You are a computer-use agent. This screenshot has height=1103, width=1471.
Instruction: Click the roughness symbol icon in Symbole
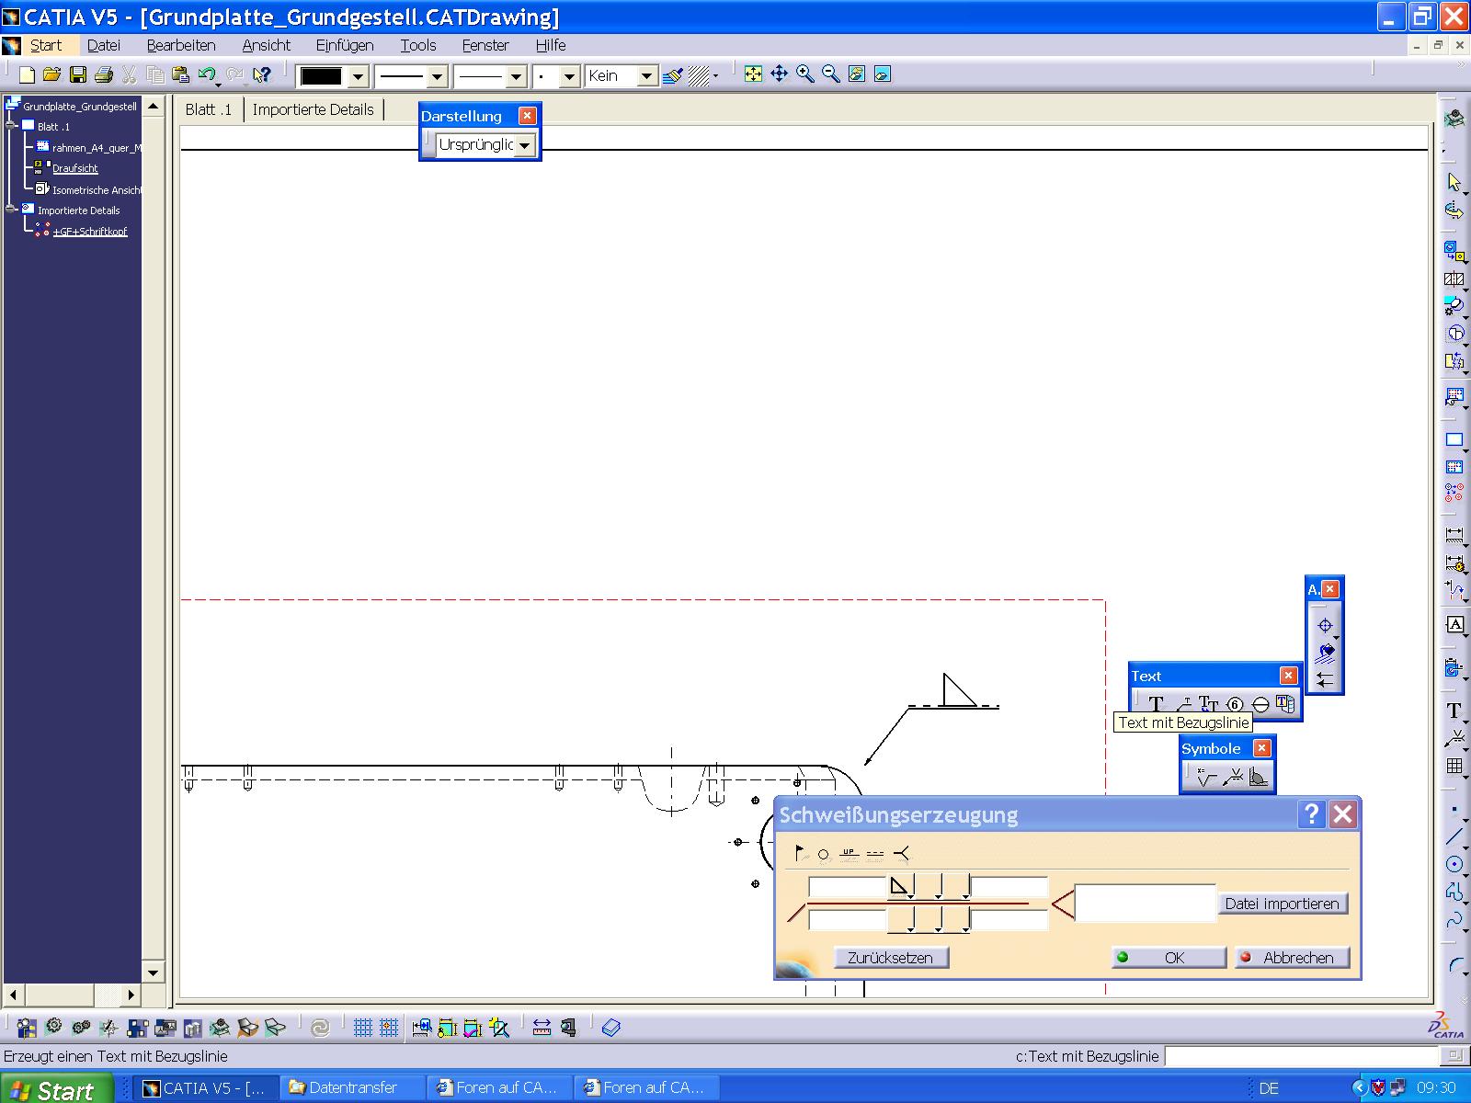click(1207, 778)
